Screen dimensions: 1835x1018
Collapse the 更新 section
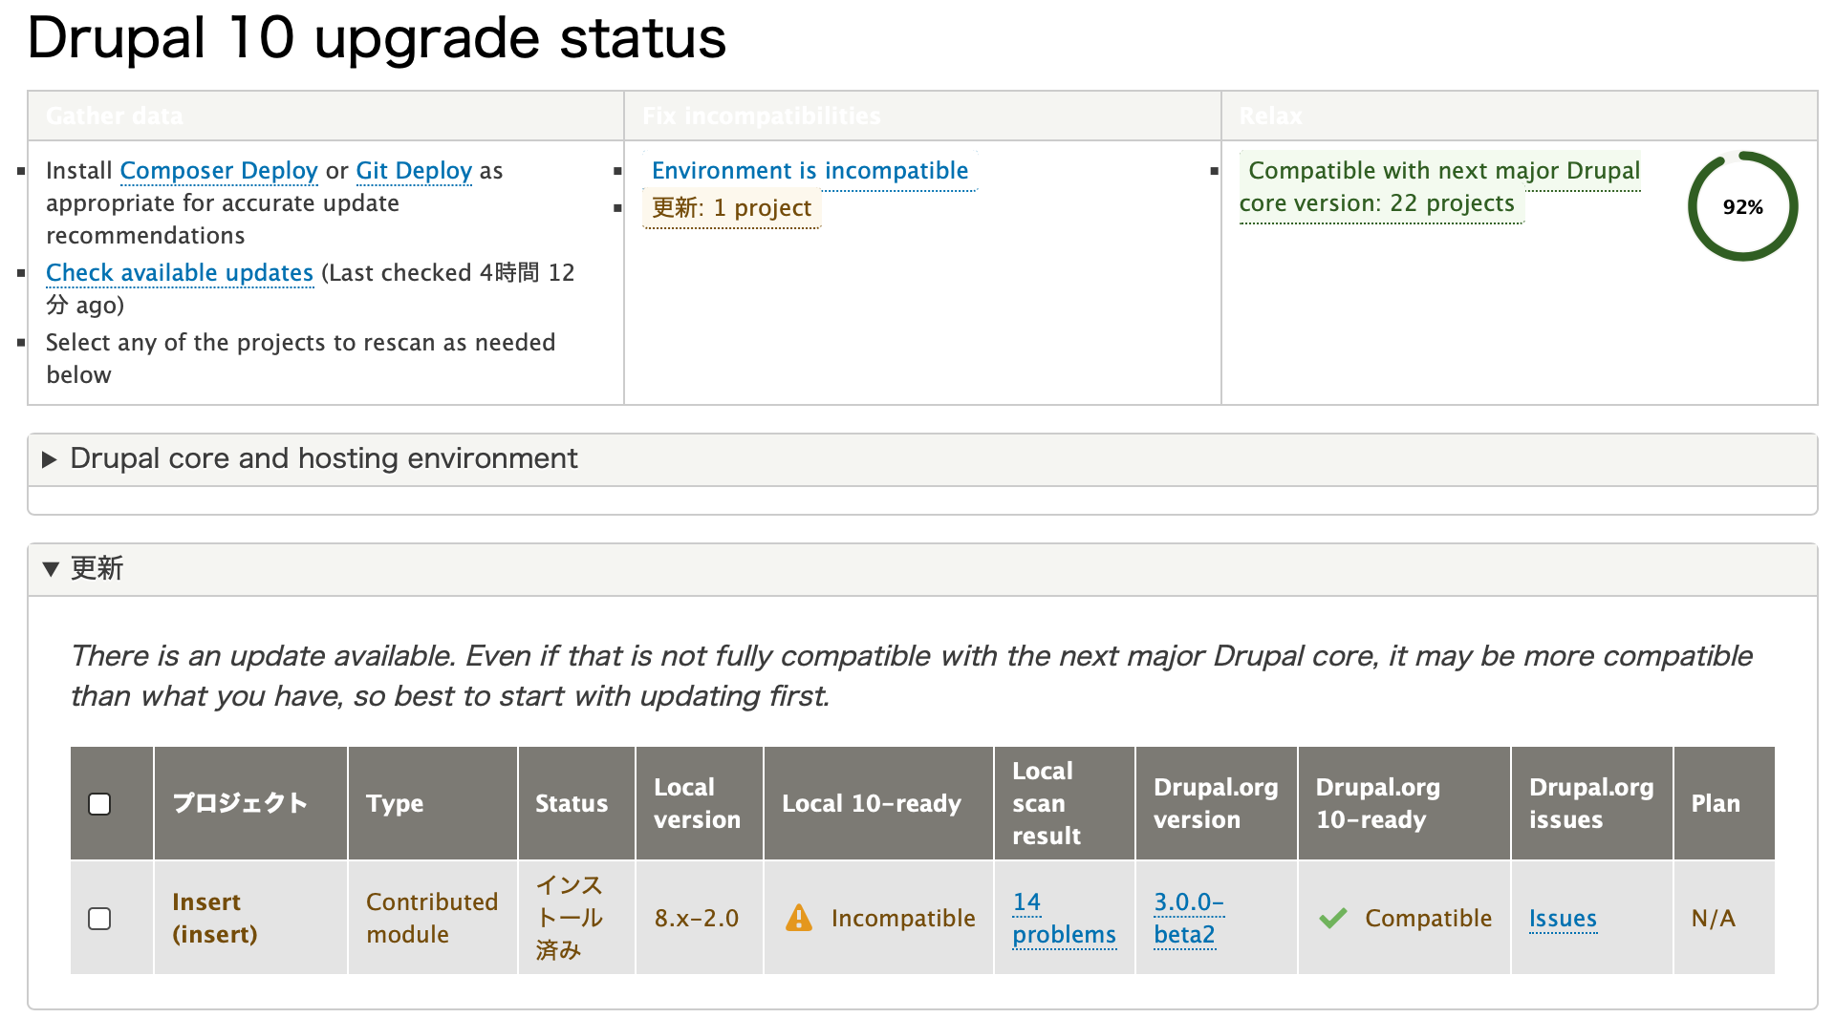pos(96,569)
